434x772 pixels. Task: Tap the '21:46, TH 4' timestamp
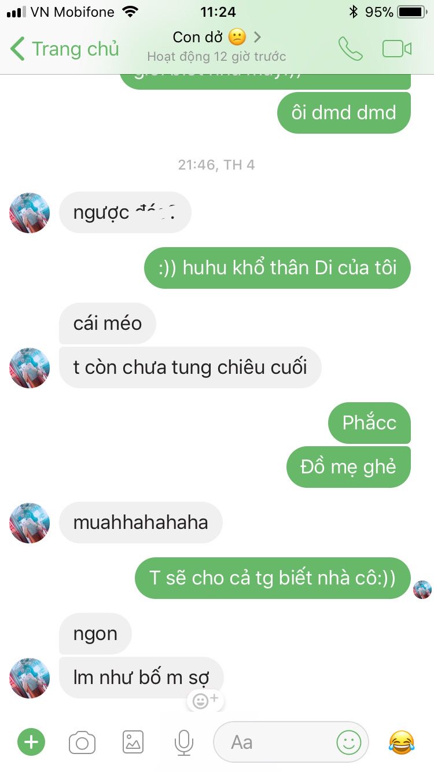216,165
